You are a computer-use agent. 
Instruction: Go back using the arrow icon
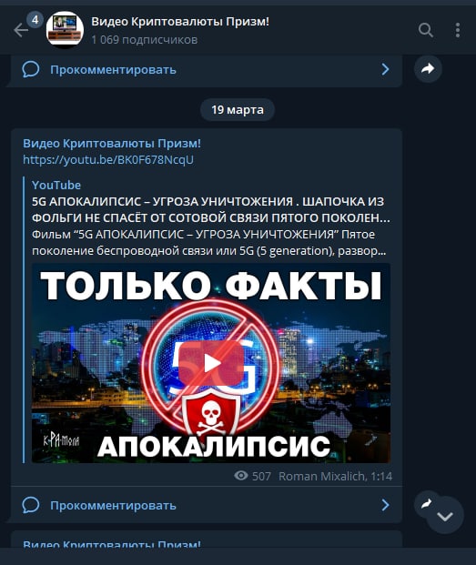21,30
